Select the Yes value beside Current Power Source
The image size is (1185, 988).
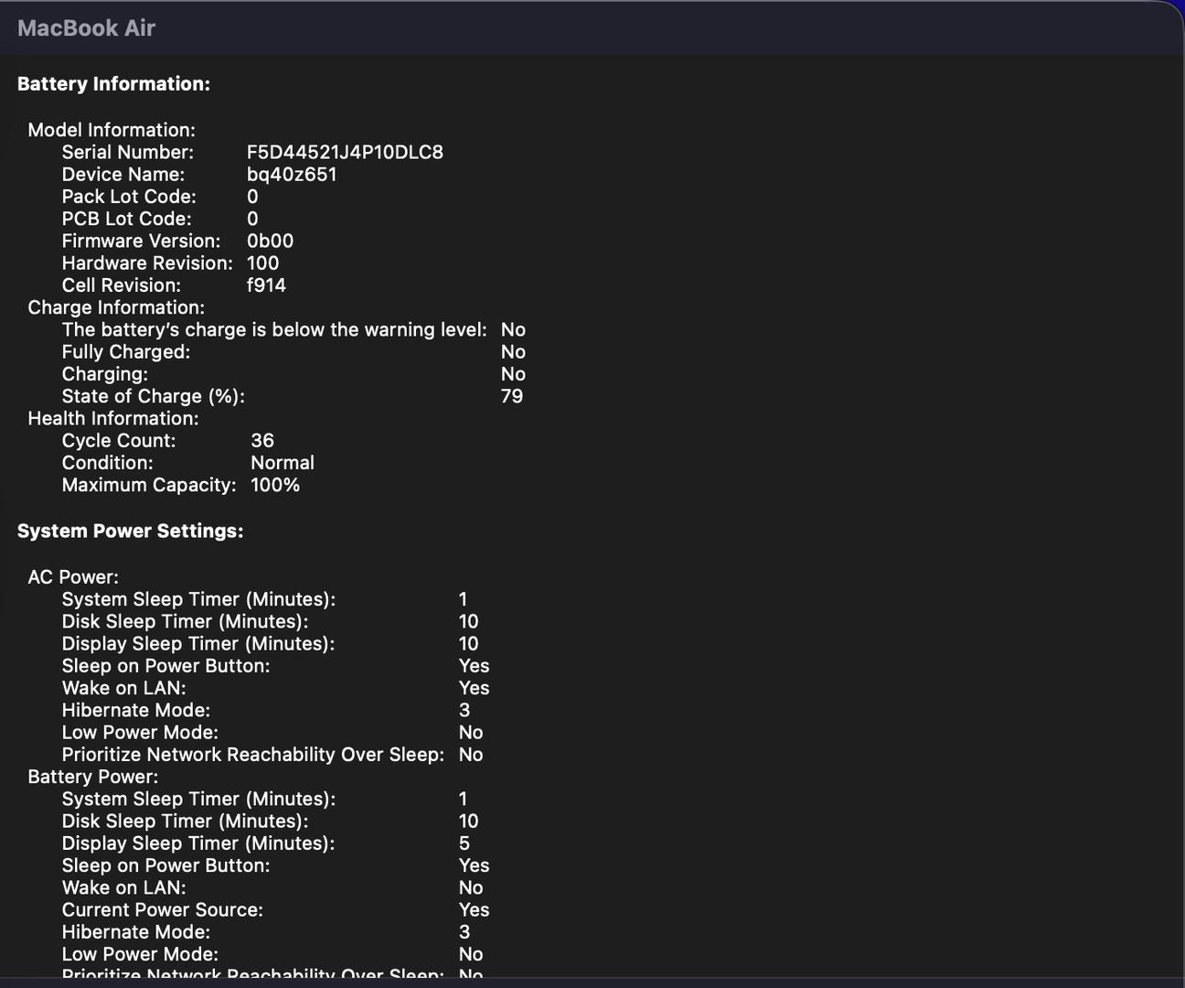tap(474, 909)
